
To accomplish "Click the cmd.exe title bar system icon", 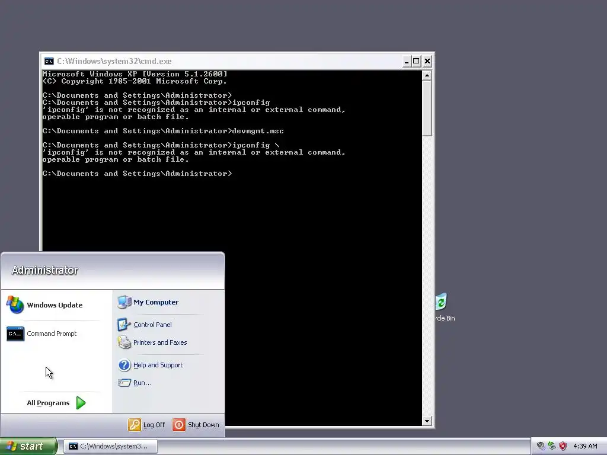I will click(x=49, y=61).
